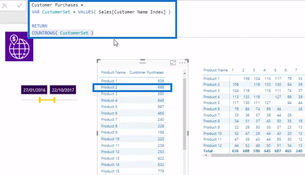Select Product 14 row in the table
Screen dimensions: 305x175
[x=132, y=164]
